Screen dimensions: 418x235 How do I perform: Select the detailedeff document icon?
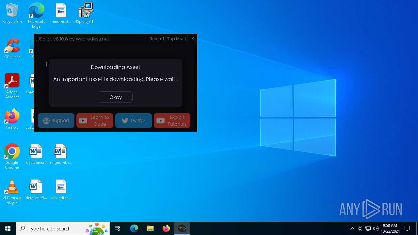(x=36, y=190)
